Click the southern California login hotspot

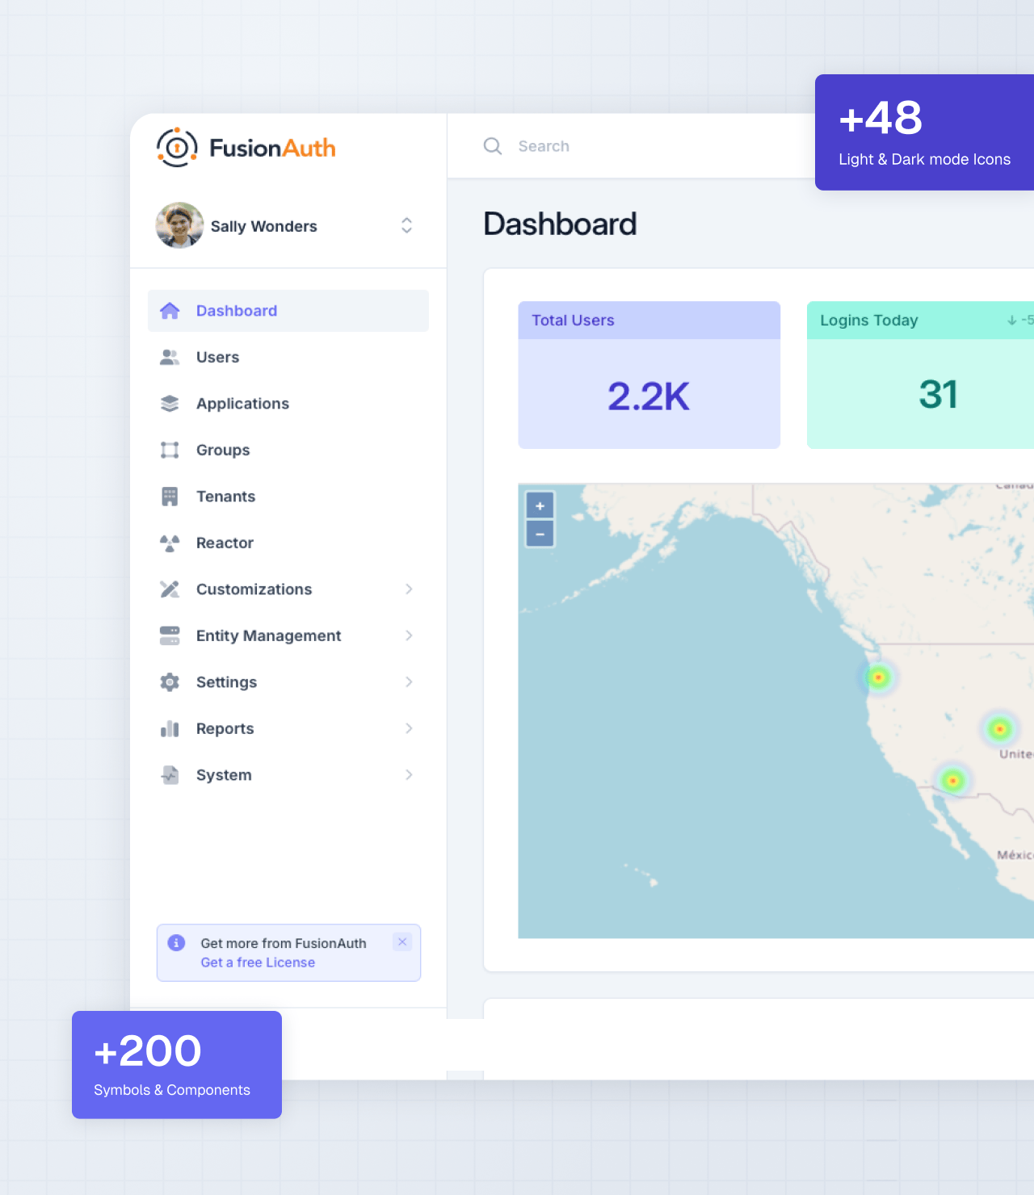click(953, 781)
